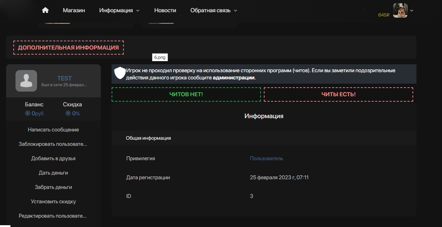Click the discount percent icon
Screen dimensions: 442x227
[68, 114]
